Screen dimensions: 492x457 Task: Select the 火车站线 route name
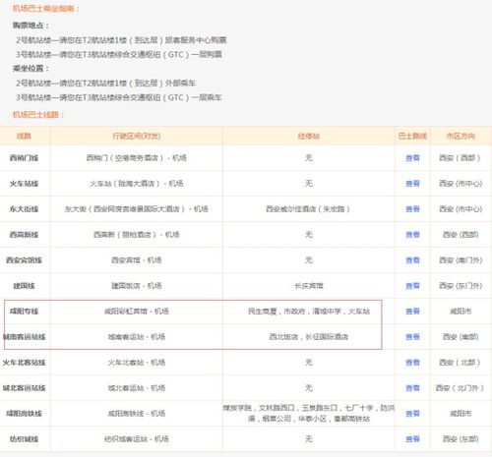(x=24, y=184)
